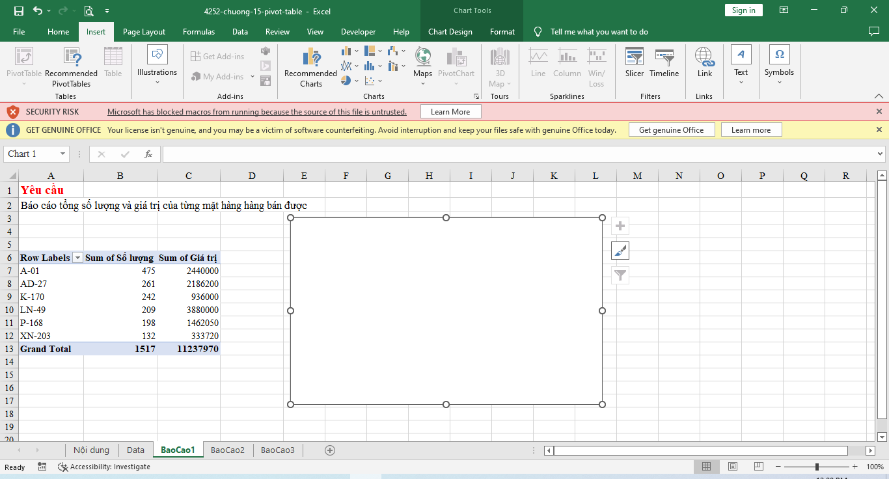Viewport: 889px width, 479px height.
Task: Select Normal view icon in status bar
Action: coord(706,467)
